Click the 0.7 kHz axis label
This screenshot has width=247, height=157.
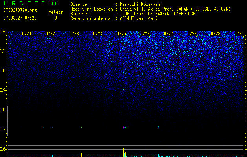coord(3,130)
